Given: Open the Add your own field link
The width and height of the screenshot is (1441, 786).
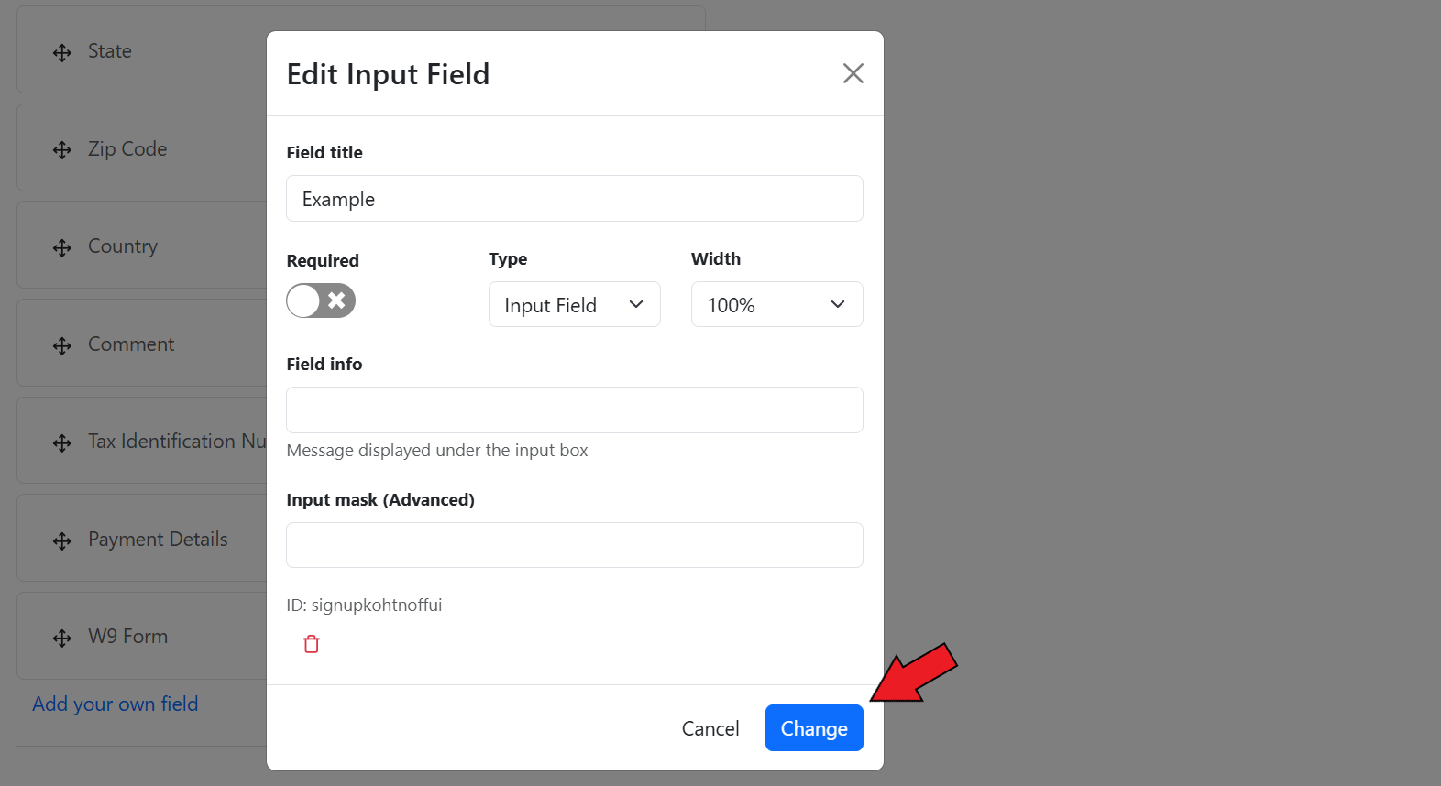Looking at the screenshot, I should point(115,704).
